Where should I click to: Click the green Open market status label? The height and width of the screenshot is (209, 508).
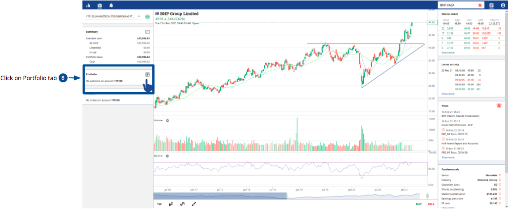pyautogui.click(x=196, y=23)
